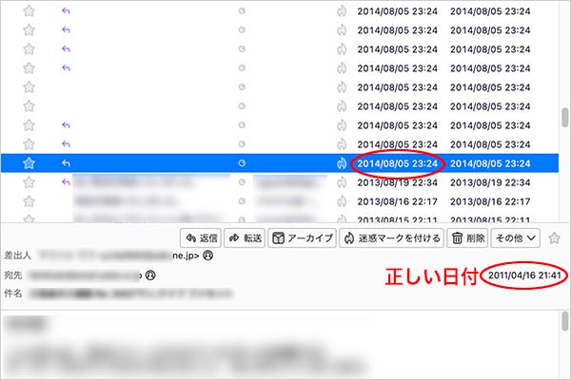Archive the message using アーカイブ
The width and height of the screenshot is (571, 380).
[301, 237]
